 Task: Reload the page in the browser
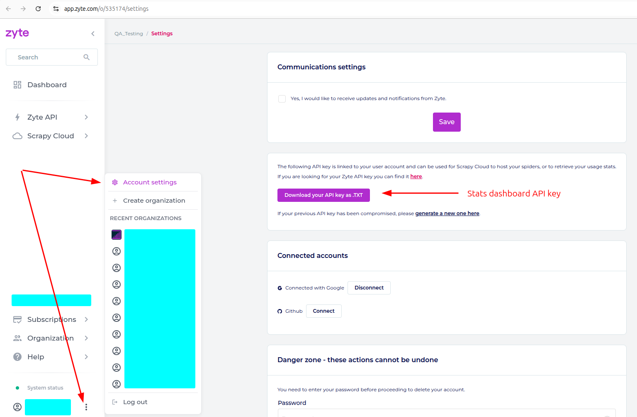[38, 9]
